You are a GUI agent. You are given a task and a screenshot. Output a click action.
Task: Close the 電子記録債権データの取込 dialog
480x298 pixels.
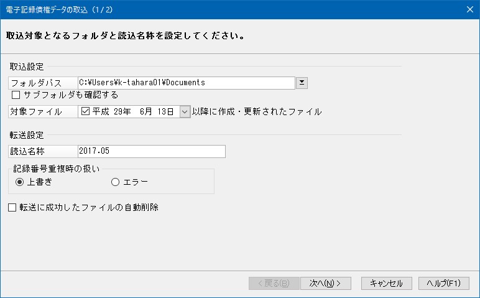click(469, 9)
